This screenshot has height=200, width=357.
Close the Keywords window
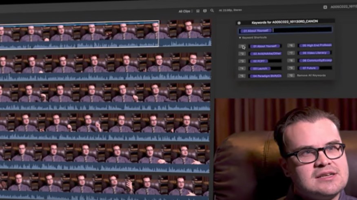coord(239,23)
